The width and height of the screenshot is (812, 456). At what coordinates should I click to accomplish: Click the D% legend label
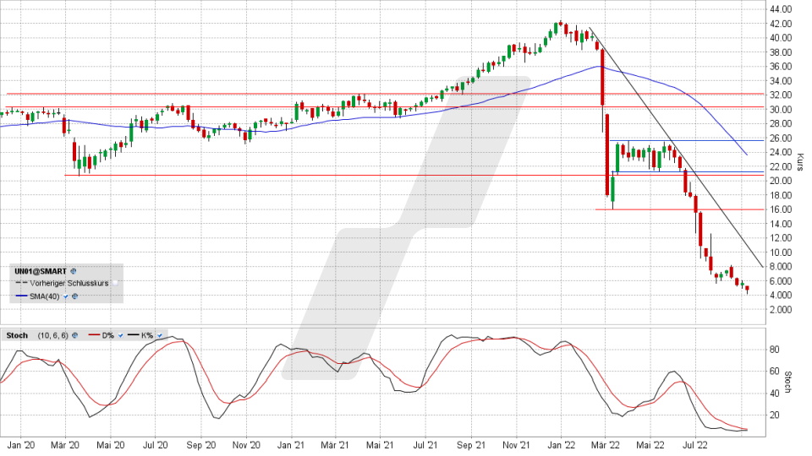pos(107,335)
